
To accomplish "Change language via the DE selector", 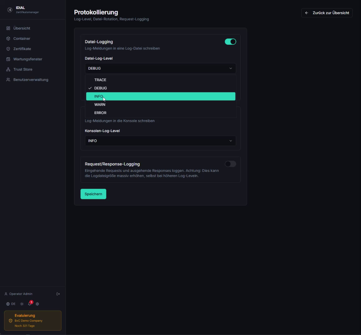I will click(11, 304).
